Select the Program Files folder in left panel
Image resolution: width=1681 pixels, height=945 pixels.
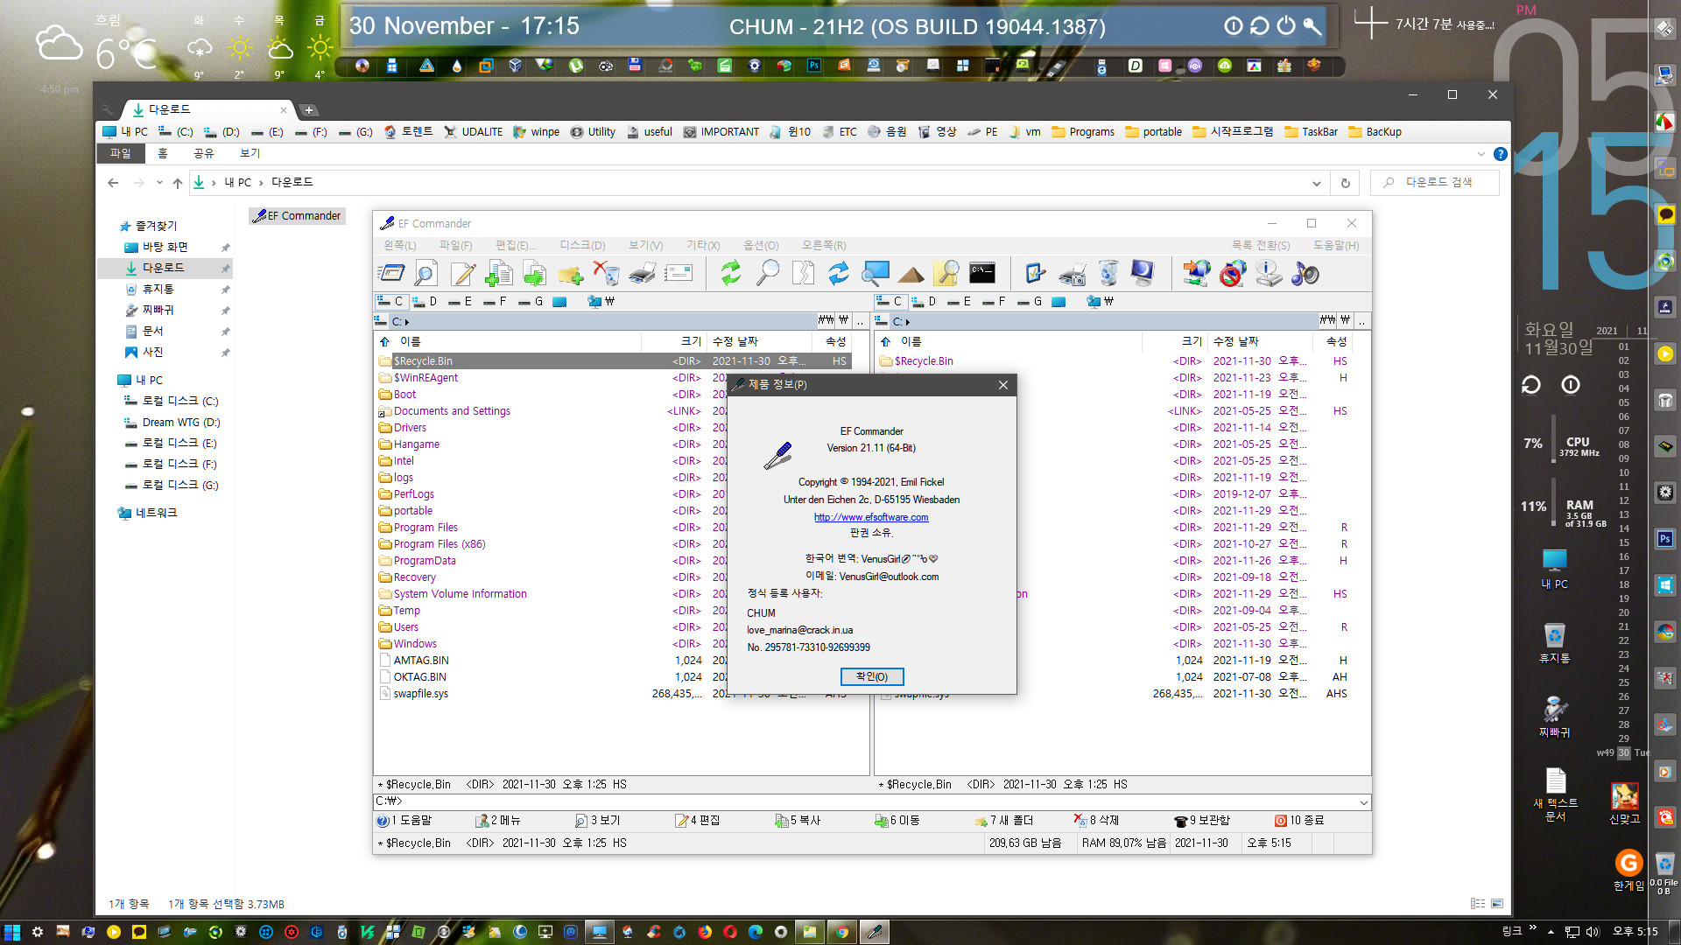tap(426, 528)
